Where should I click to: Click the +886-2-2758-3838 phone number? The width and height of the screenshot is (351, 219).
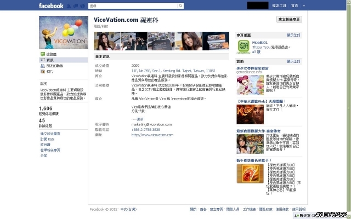tap(146, 130)
